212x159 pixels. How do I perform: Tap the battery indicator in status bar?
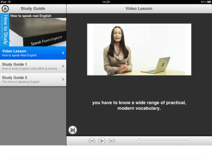tap(209, 2)
